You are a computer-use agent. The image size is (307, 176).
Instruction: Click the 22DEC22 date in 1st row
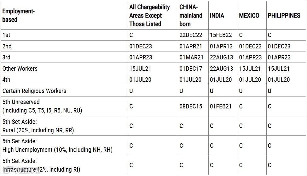tap(191, 35)
